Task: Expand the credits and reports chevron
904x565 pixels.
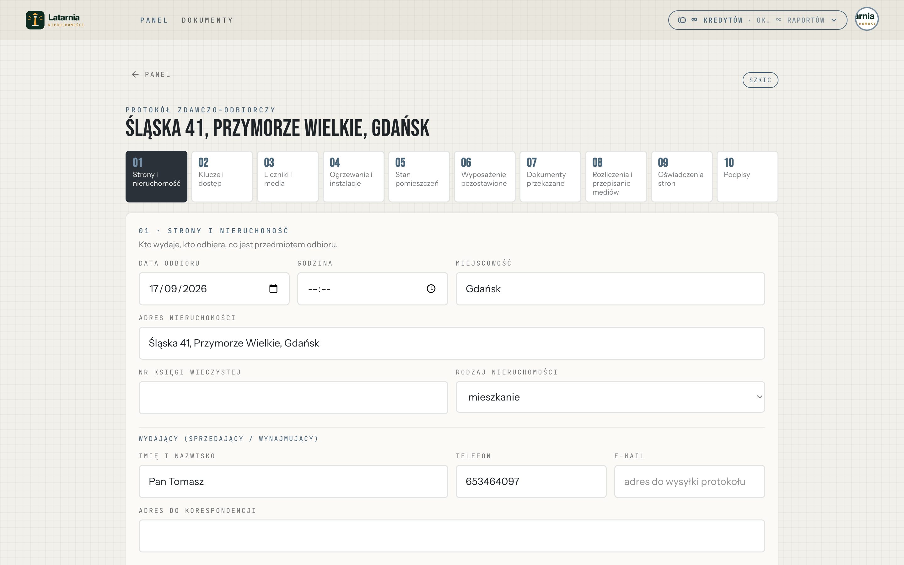Action: click(834, 20)
